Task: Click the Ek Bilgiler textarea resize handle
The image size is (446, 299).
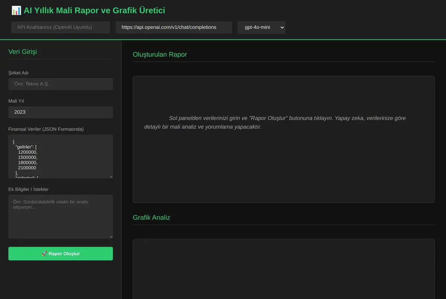Action: click(110, 236)
